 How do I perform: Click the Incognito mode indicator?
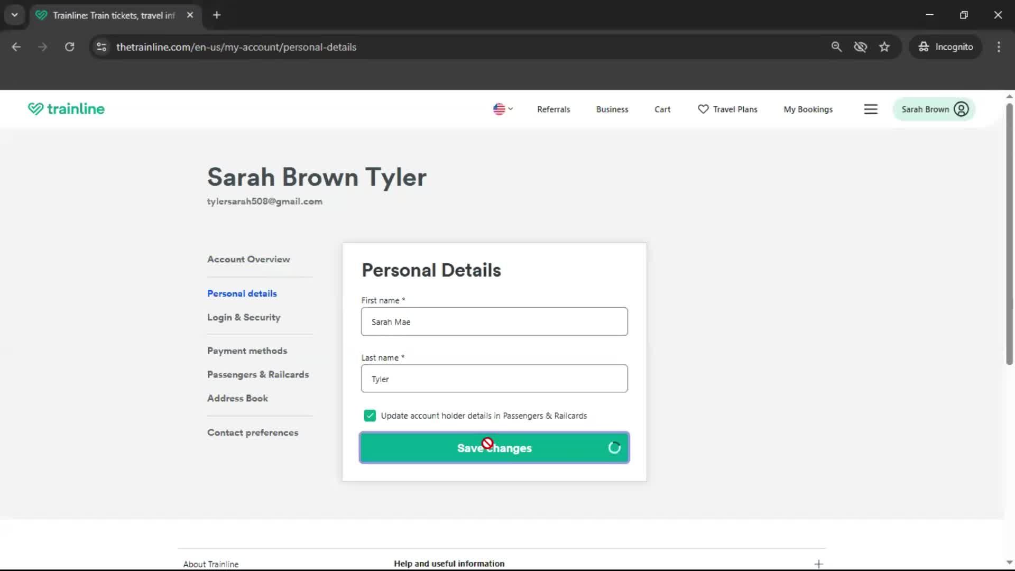pyautogui.click(x=946, y=47)
